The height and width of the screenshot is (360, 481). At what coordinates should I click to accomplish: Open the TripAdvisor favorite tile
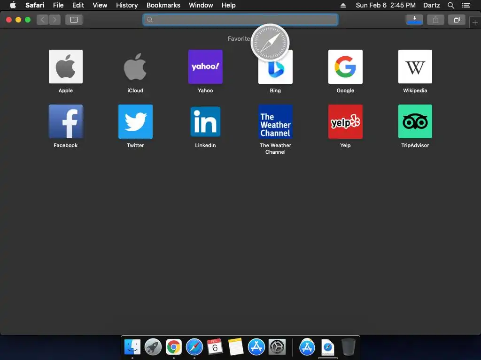pos(415,121)
